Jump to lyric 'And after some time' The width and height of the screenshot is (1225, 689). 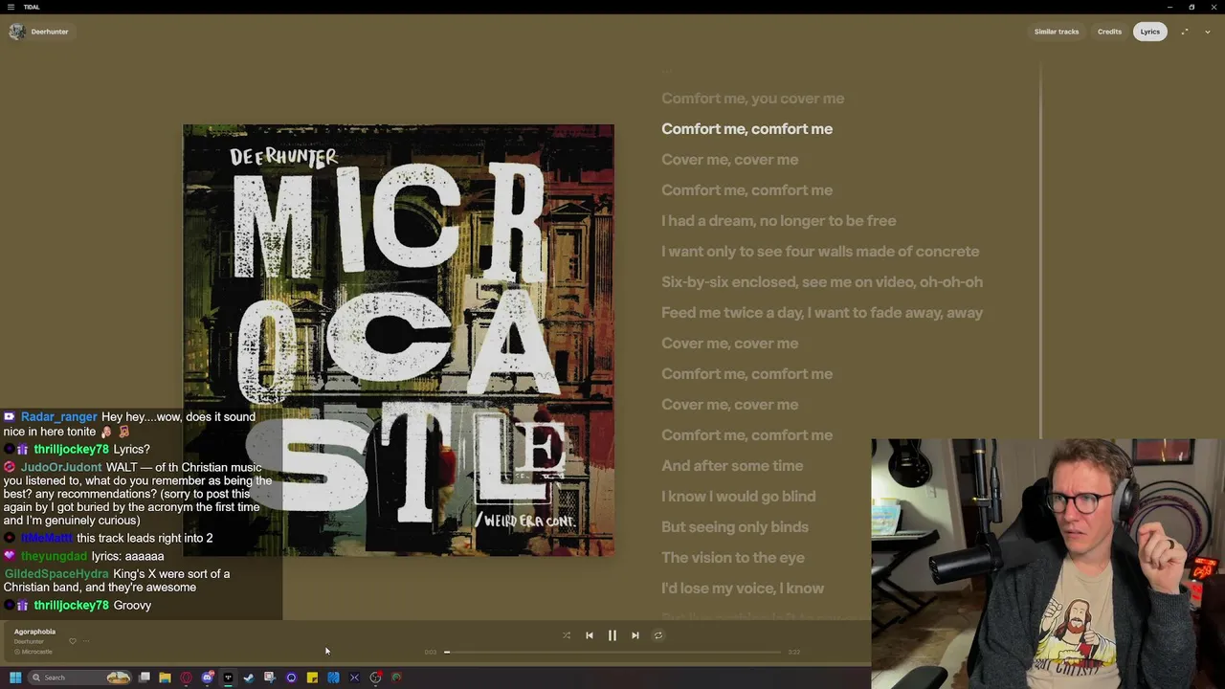(732, 466)
